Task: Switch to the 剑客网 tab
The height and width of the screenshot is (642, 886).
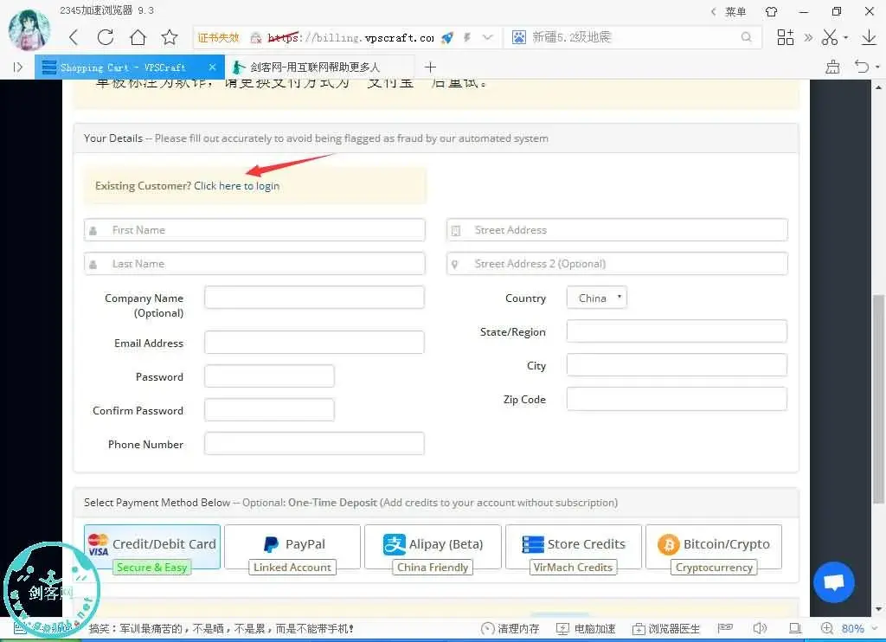Action: pos(320,67)
